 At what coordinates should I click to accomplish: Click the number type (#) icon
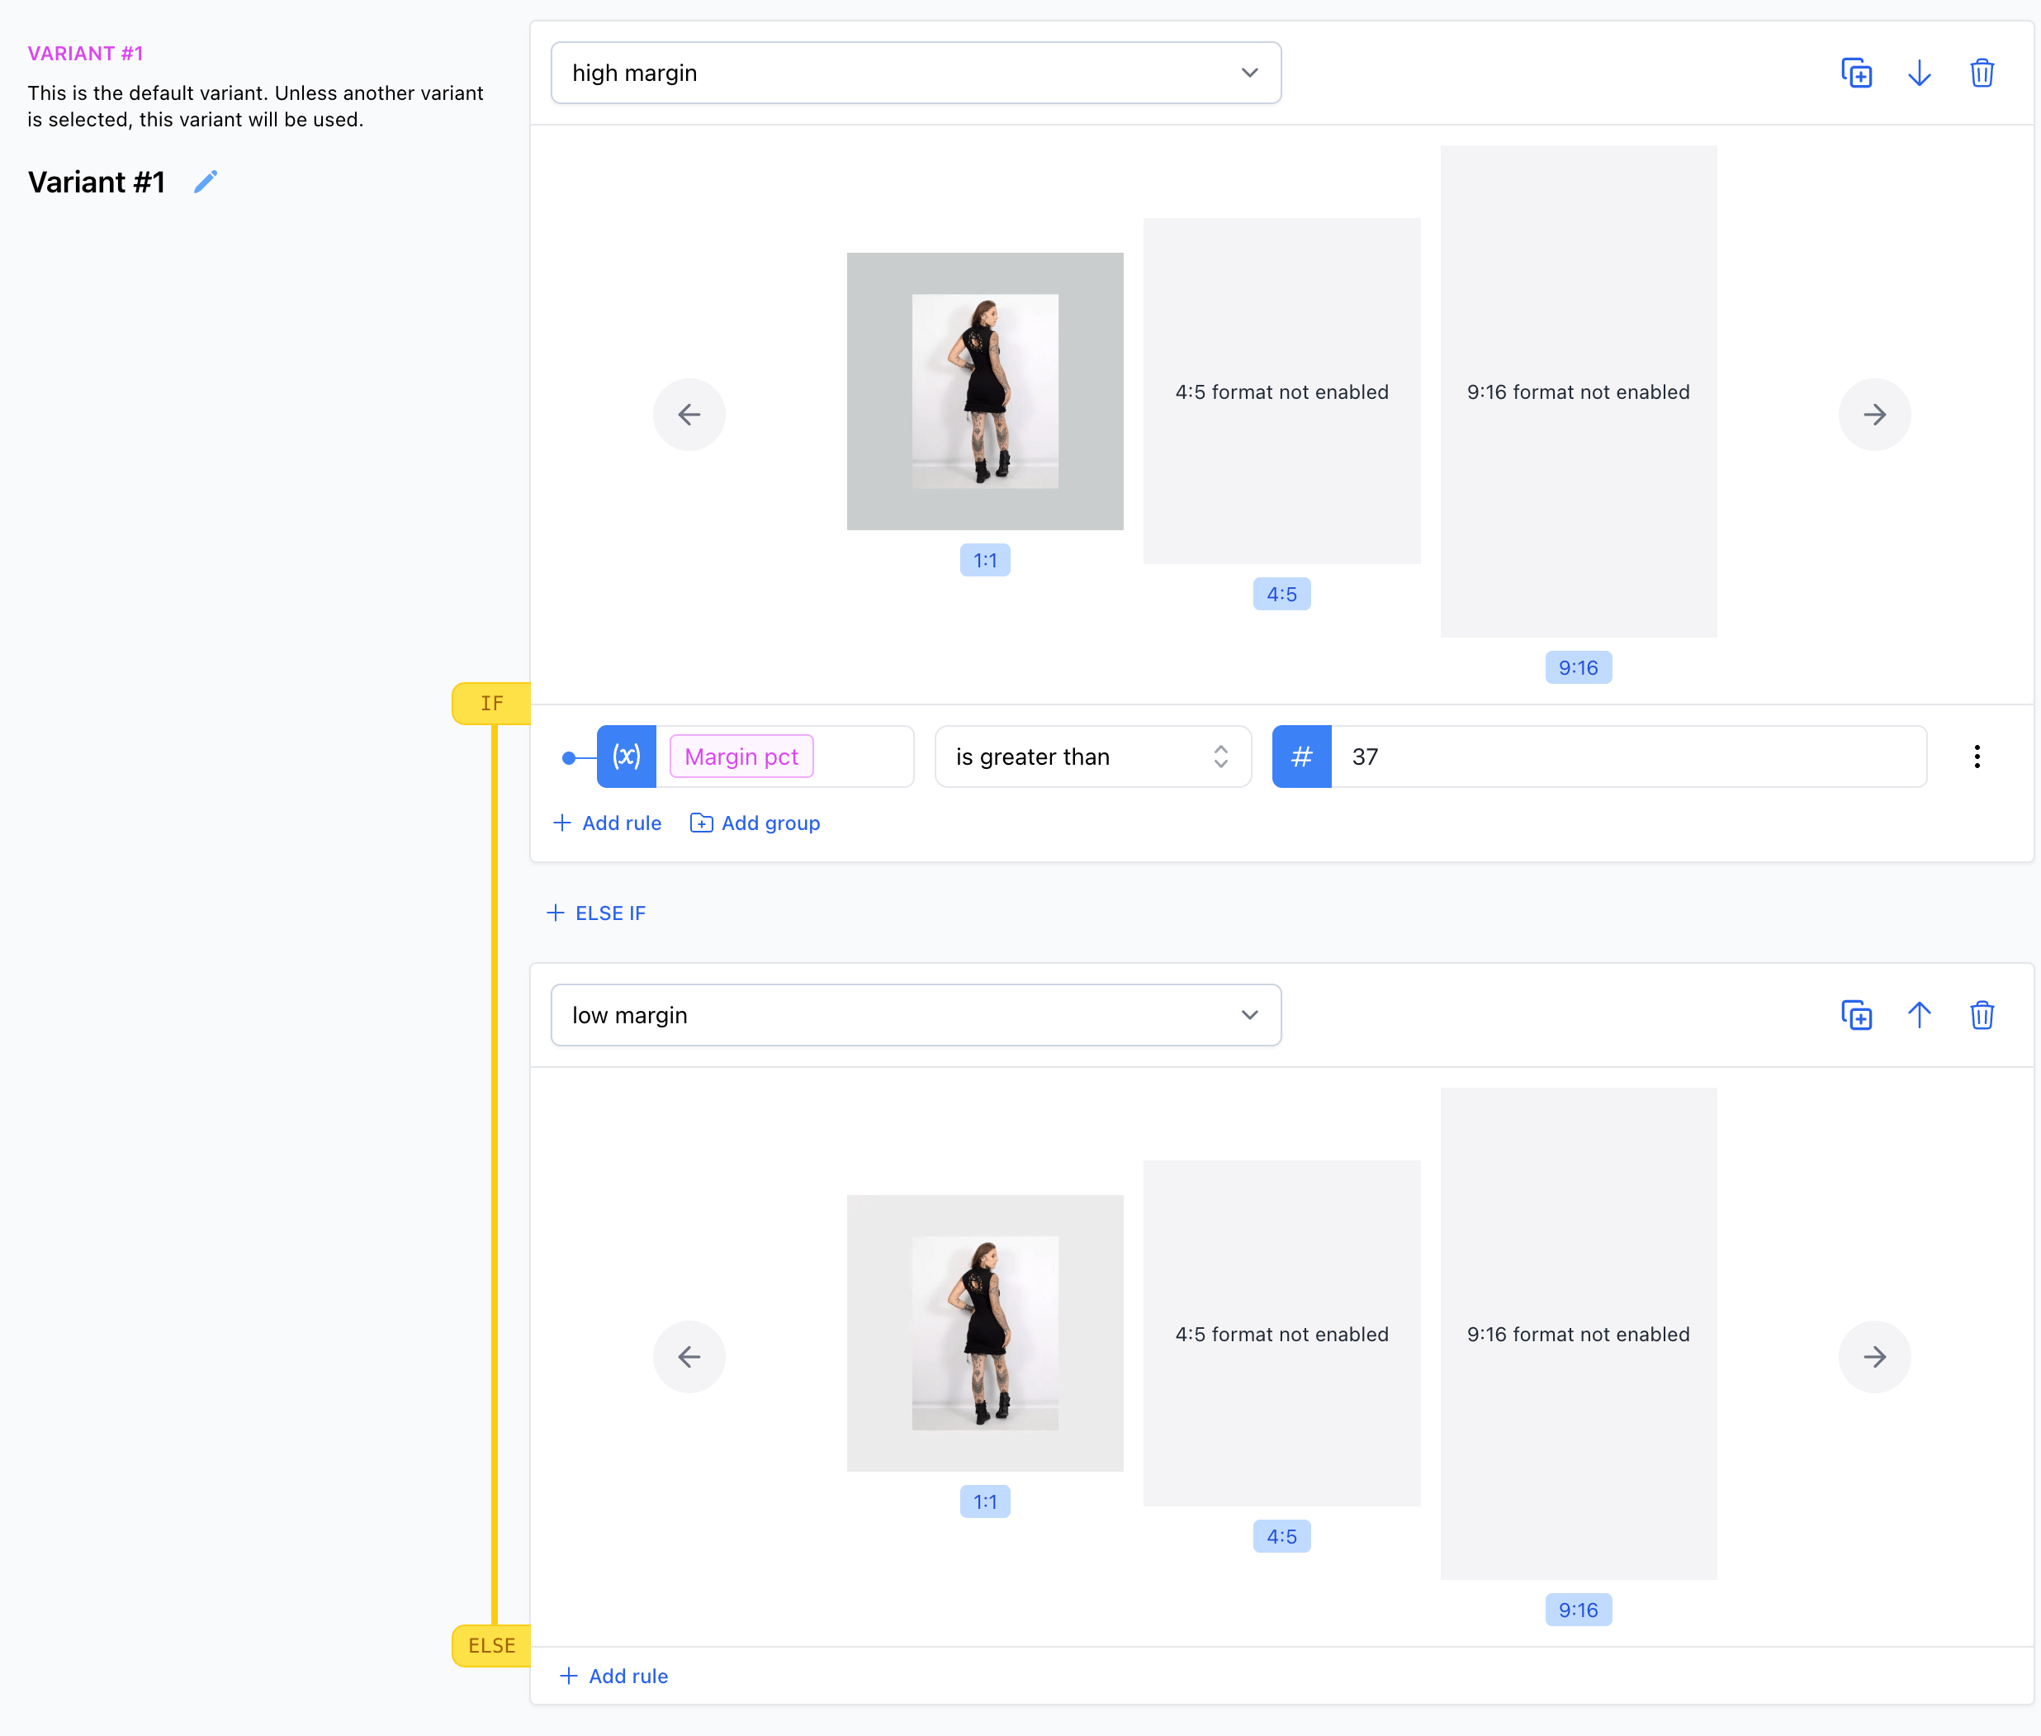[x=1300, y=756]
